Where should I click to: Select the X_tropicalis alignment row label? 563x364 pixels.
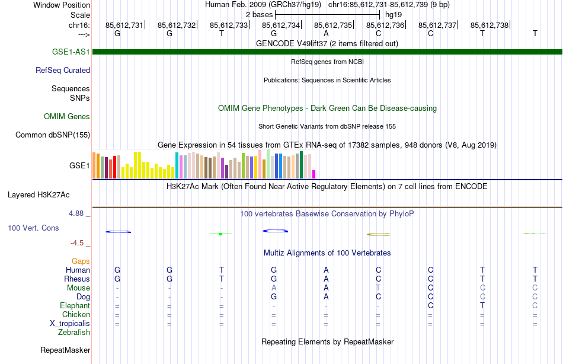(x=70, y=324)
